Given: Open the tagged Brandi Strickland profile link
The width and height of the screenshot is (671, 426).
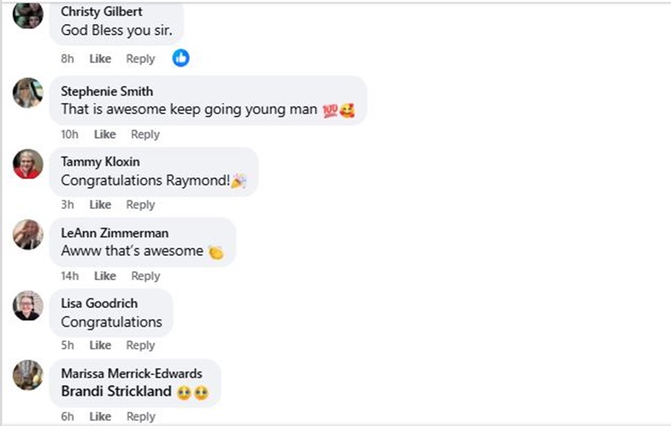Looking at the screenshot, I should click(x=115, y=391).
